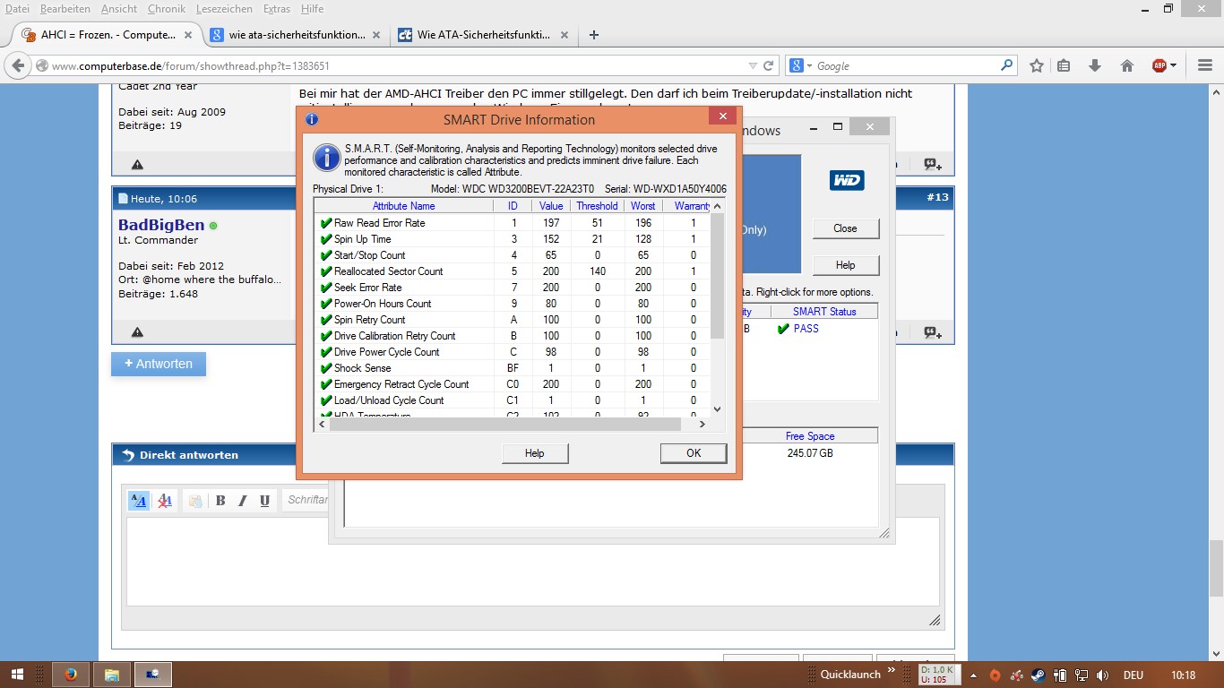The image size is (1224, 688).
Task: Sort by Attribute Name column header
Action: click(x=403, y=206)
